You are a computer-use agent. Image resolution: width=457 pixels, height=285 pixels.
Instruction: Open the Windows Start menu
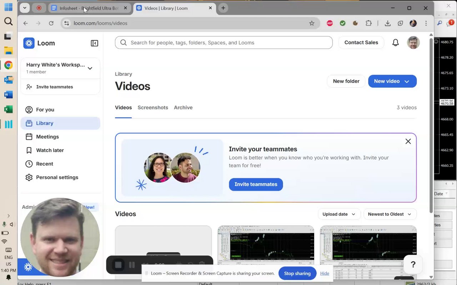[x=8, y=7]
